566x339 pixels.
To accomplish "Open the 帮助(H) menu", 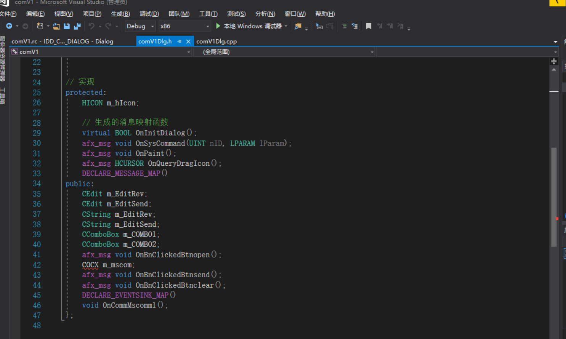I will [x=325, y=14].
